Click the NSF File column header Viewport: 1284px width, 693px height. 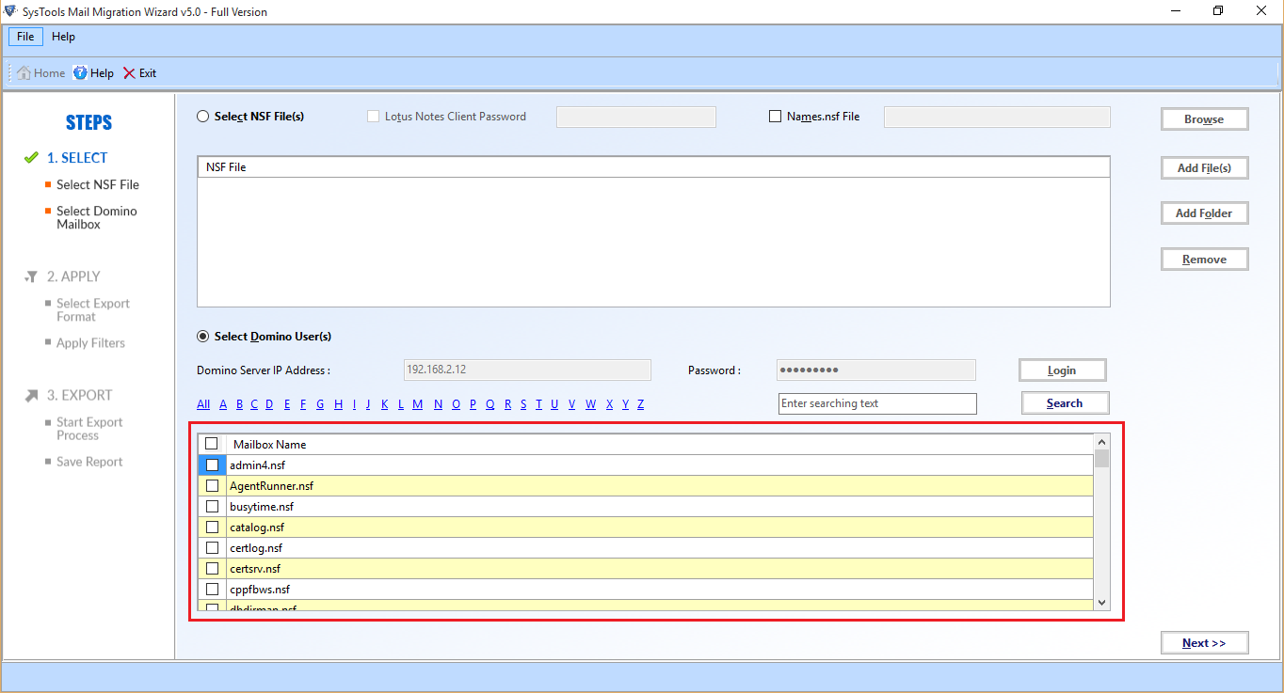(x=653, y=167)
